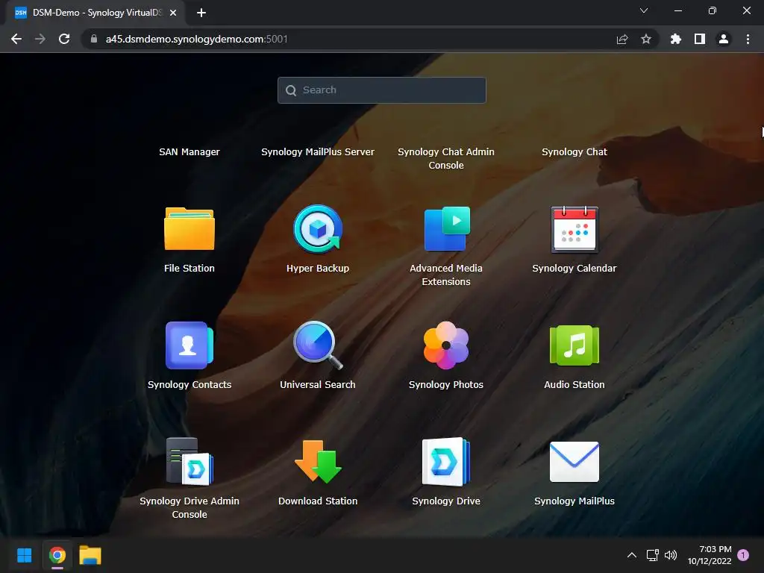Click the Synology Chat label
The width and height of the screenshot is (764, 573).
pos(574,152)
